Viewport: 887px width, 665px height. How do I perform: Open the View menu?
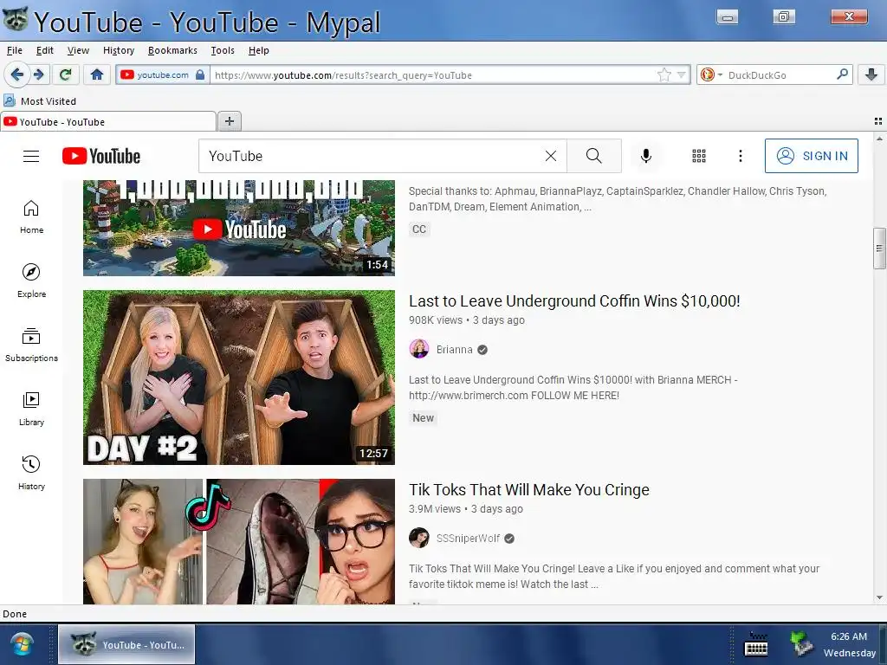point(78,50)
